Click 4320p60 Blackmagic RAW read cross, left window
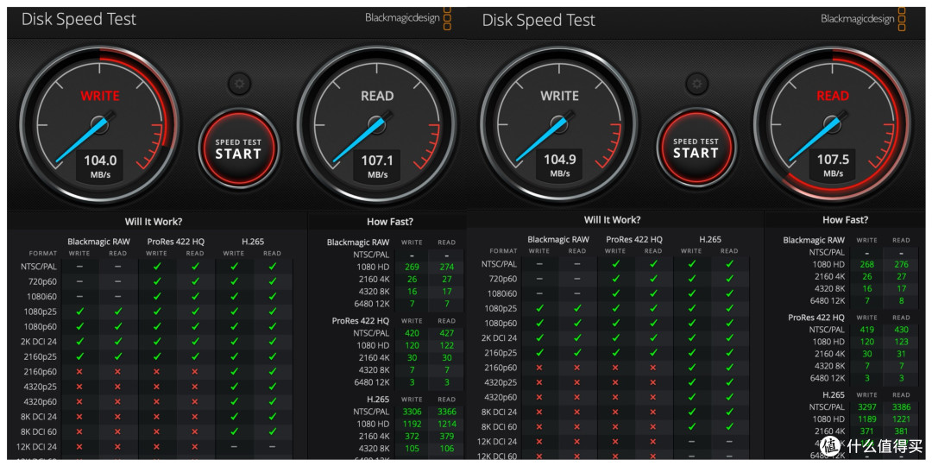The width and height of the screenshot is (932, 466). pos(117,402)
